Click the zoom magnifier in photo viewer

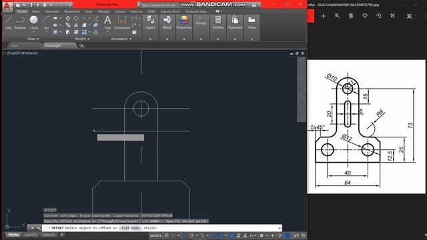coord(337,16)
